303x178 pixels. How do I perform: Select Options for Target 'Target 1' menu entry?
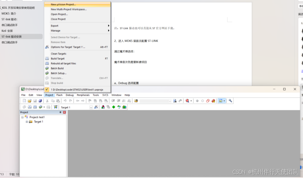77,47
